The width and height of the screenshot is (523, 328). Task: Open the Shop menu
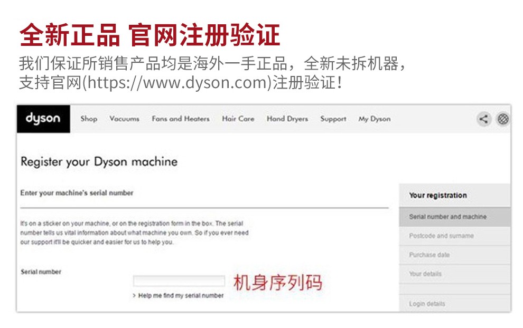pyautogui.click(x=89, y=119)
